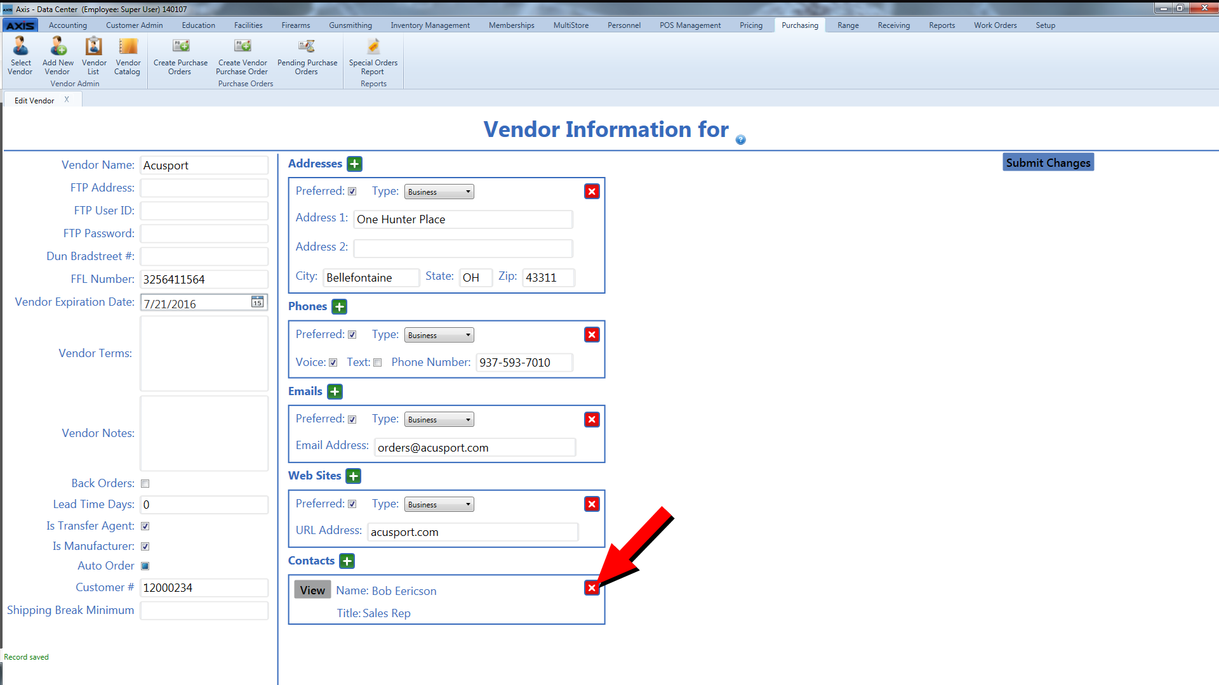Switch to the Inventory Management tab
The image size is (1219, 685).
point(430,25)
